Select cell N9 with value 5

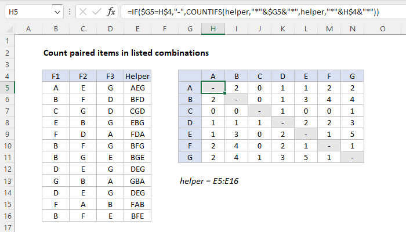coord(353,135)
